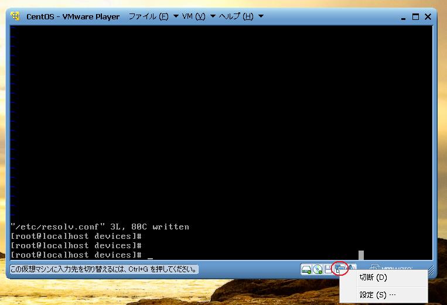This screenshot has height=305, width=447.
Task: Open the ヘルプ (H) menu
Action: 236,16
